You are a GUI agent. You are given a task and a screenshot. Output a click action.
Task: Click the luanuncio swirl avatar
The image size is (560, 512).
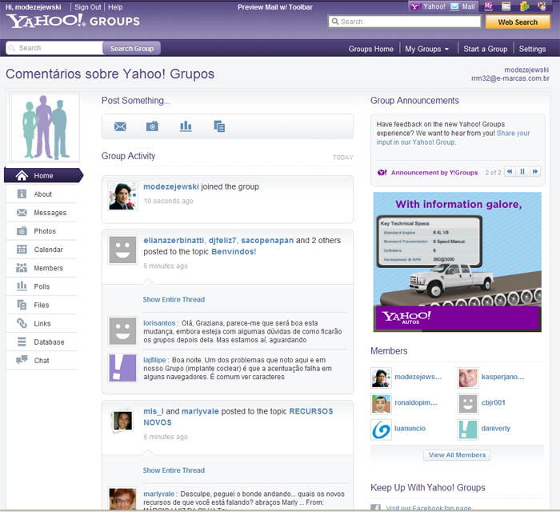point(381,430)
